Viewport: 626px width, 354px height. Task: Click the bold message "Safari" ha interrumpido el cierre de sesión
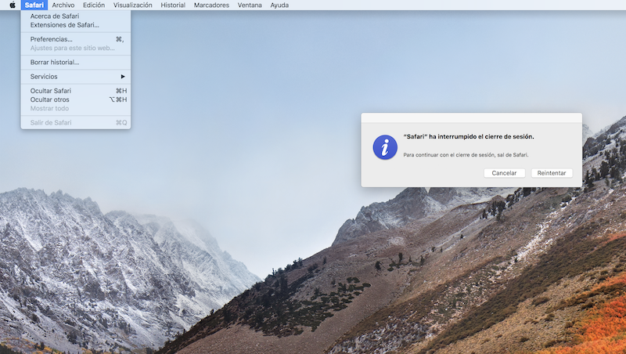pyautogui.click(x=469, y=136)
